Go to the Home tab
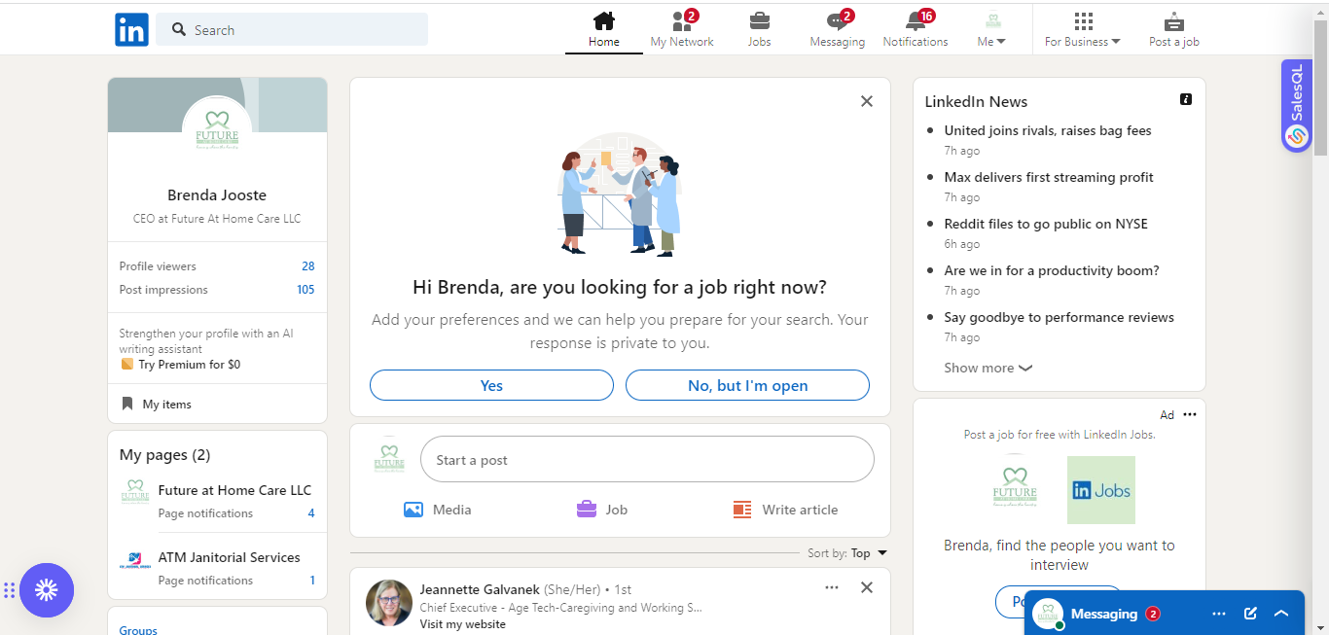The height and width of the screenshot is (635, 1329). pos(603,29)
